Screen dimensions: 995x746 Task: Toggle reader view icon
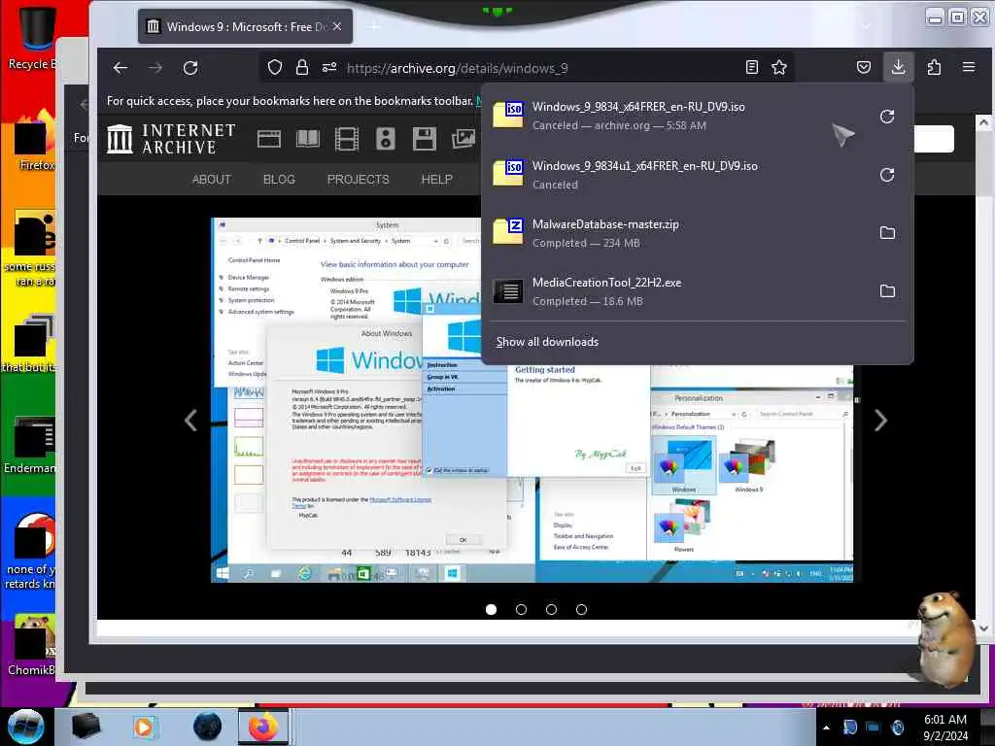click(x=752, y=68)
